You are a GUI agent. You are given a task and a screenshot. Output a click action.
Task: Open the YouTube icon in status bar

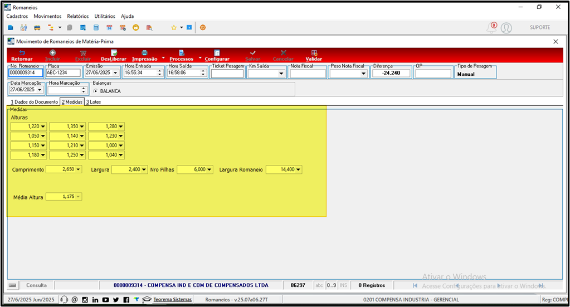(x=105, y=300)
